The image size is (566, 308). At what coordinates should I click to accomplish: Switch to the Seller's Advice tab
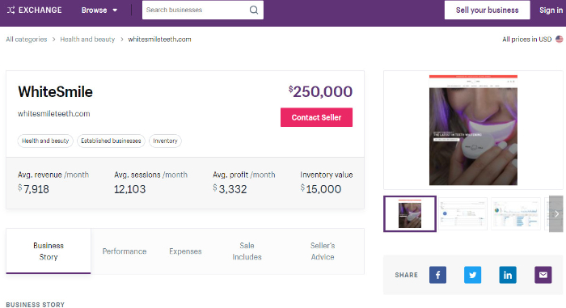coord(323,251)
